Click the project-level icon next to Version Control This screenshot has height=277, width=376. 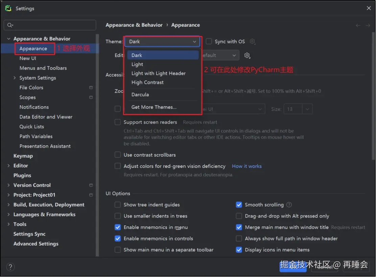click(91, 185)
